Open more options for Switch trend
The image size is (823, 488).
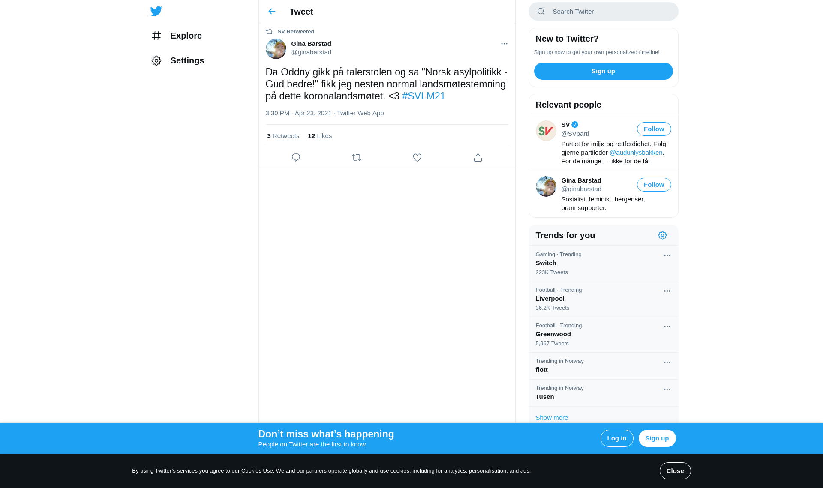[x=667, y=256]
